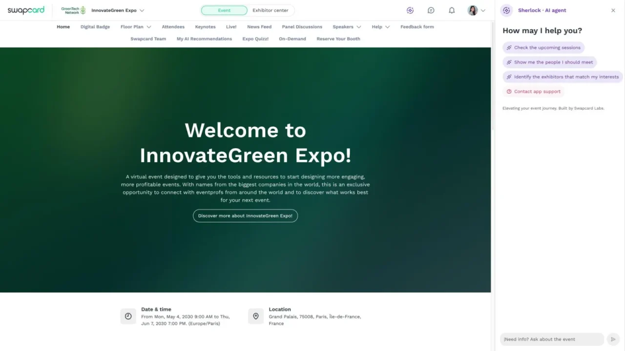The height and width of the screenshot is (351, 625).
Task: Click the Date & time clock icon
Action: point(128,316)
